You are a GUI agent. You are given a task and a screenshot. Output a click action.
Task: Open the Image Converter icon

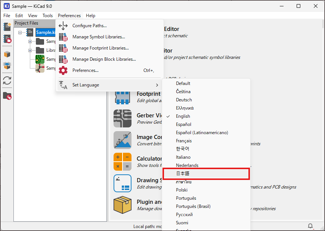click(122, 140)
